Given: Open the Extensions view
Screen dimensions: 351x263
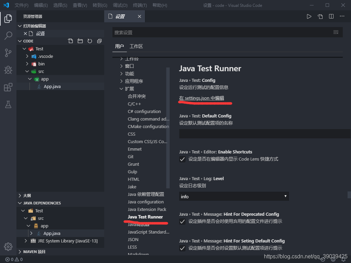Looking at the screenshot, I should pyautogui.click(x=8, y=87).
